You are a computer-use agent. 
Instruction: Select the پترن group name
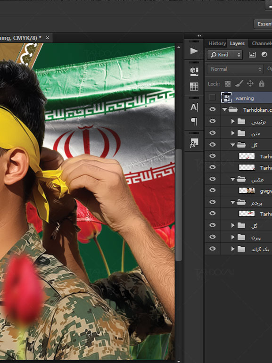256,238
